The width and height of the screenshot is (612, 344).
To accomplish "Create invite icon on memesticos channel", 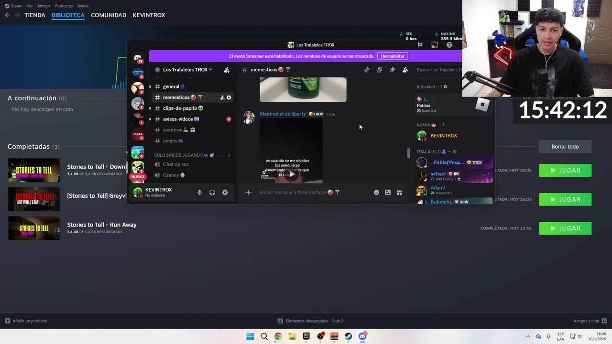I will 222,97.
